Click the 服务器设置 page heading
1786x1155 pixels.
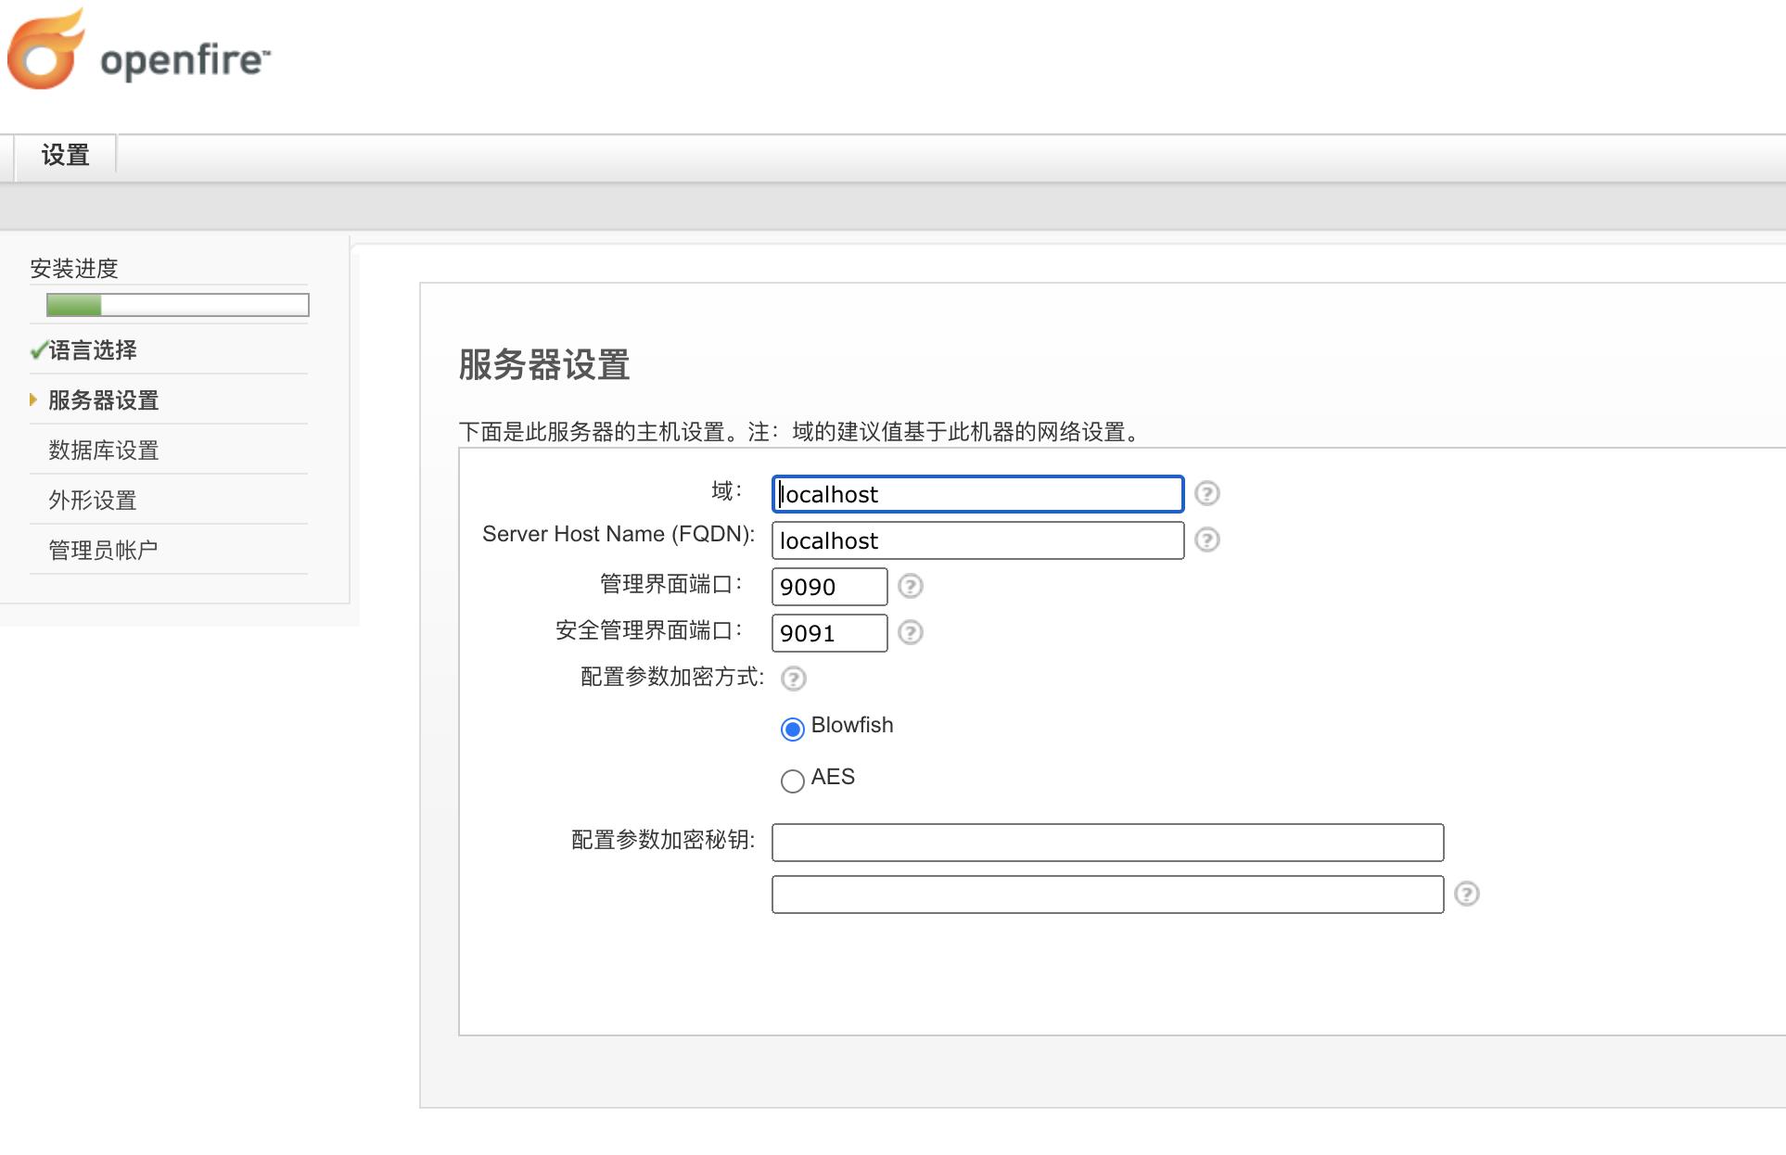pos(544,364)
